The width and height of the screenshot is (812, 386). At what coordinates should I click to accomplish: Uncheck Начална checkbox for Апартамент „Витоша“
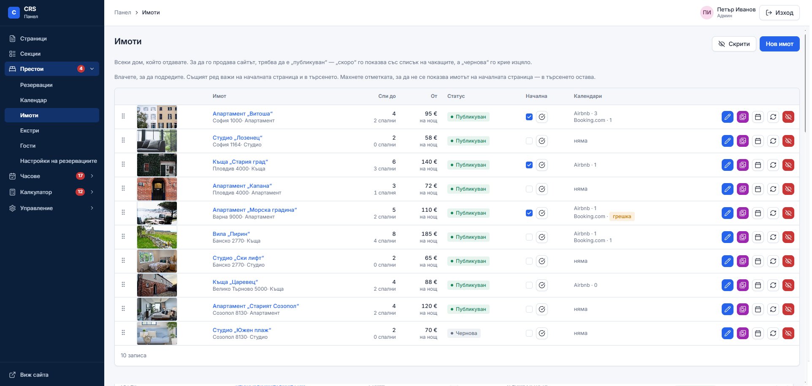tap(529, 117)
